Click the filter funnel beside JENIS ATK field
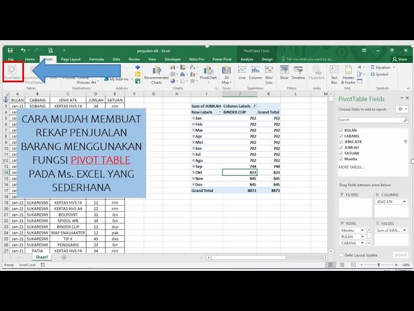 [x=406, y=142]
